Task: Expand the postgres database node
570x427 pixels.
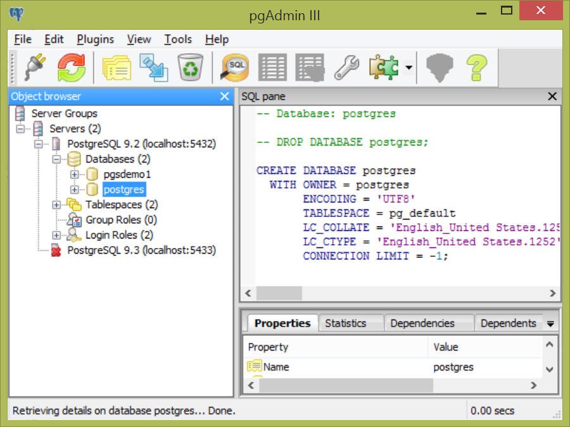Action: coord(75,190)
